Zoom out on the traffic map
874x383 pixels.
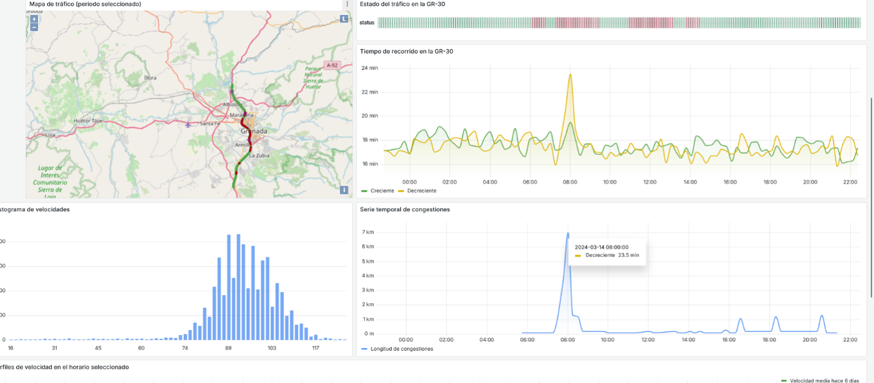coord(34,27)
